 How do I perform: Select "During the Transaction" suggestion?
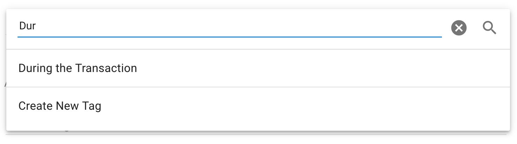click(x=78, y=68)
